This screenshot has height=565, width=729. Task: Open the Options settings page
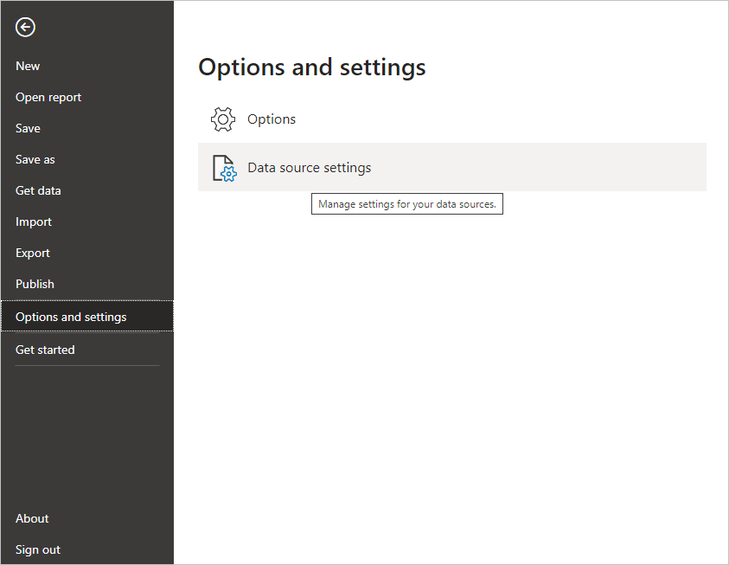[272, 119]
